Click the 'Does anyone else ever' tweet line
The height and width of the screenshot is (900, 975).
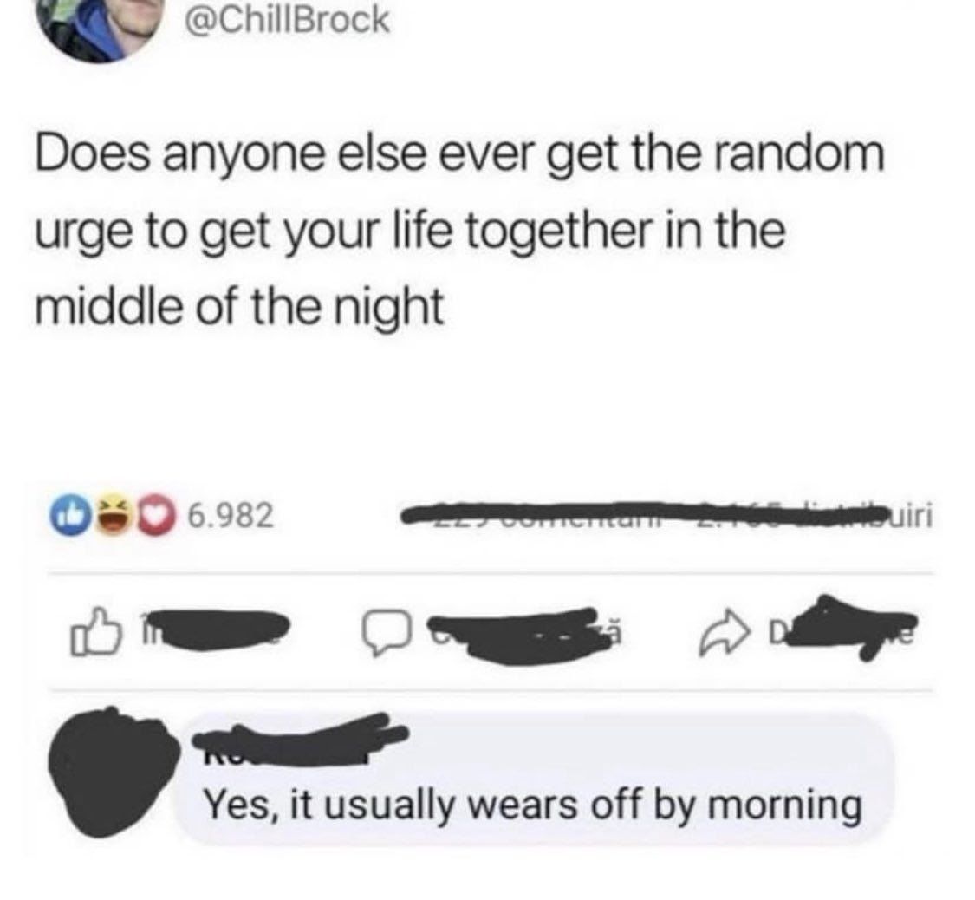459,154
